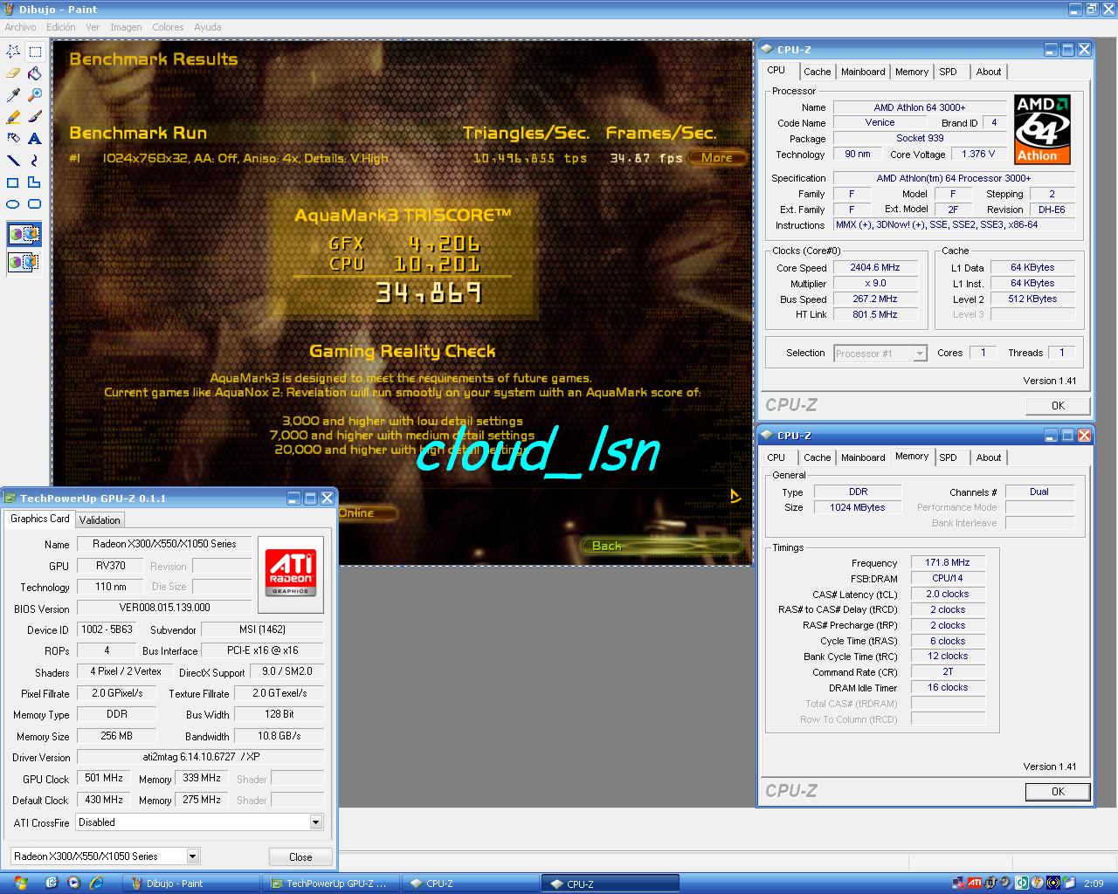Click the system clock showing 2:09
This screenshot has height=894, width=1118.
point(1094,884)
